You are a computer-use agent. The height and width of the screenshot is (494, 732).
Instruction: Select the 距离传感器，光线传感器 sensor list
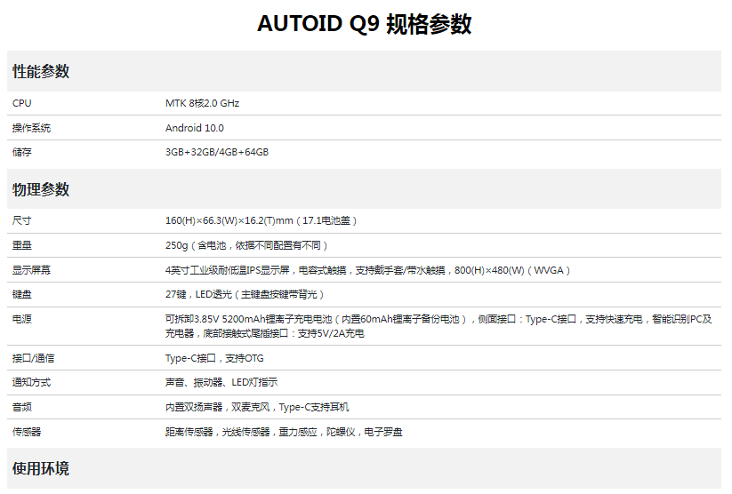point(284,432)
